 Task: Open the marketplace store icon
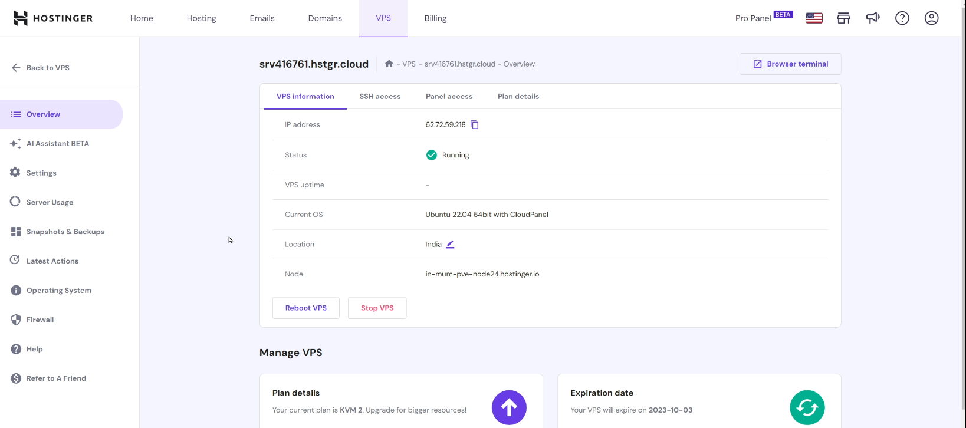(843, 18)
